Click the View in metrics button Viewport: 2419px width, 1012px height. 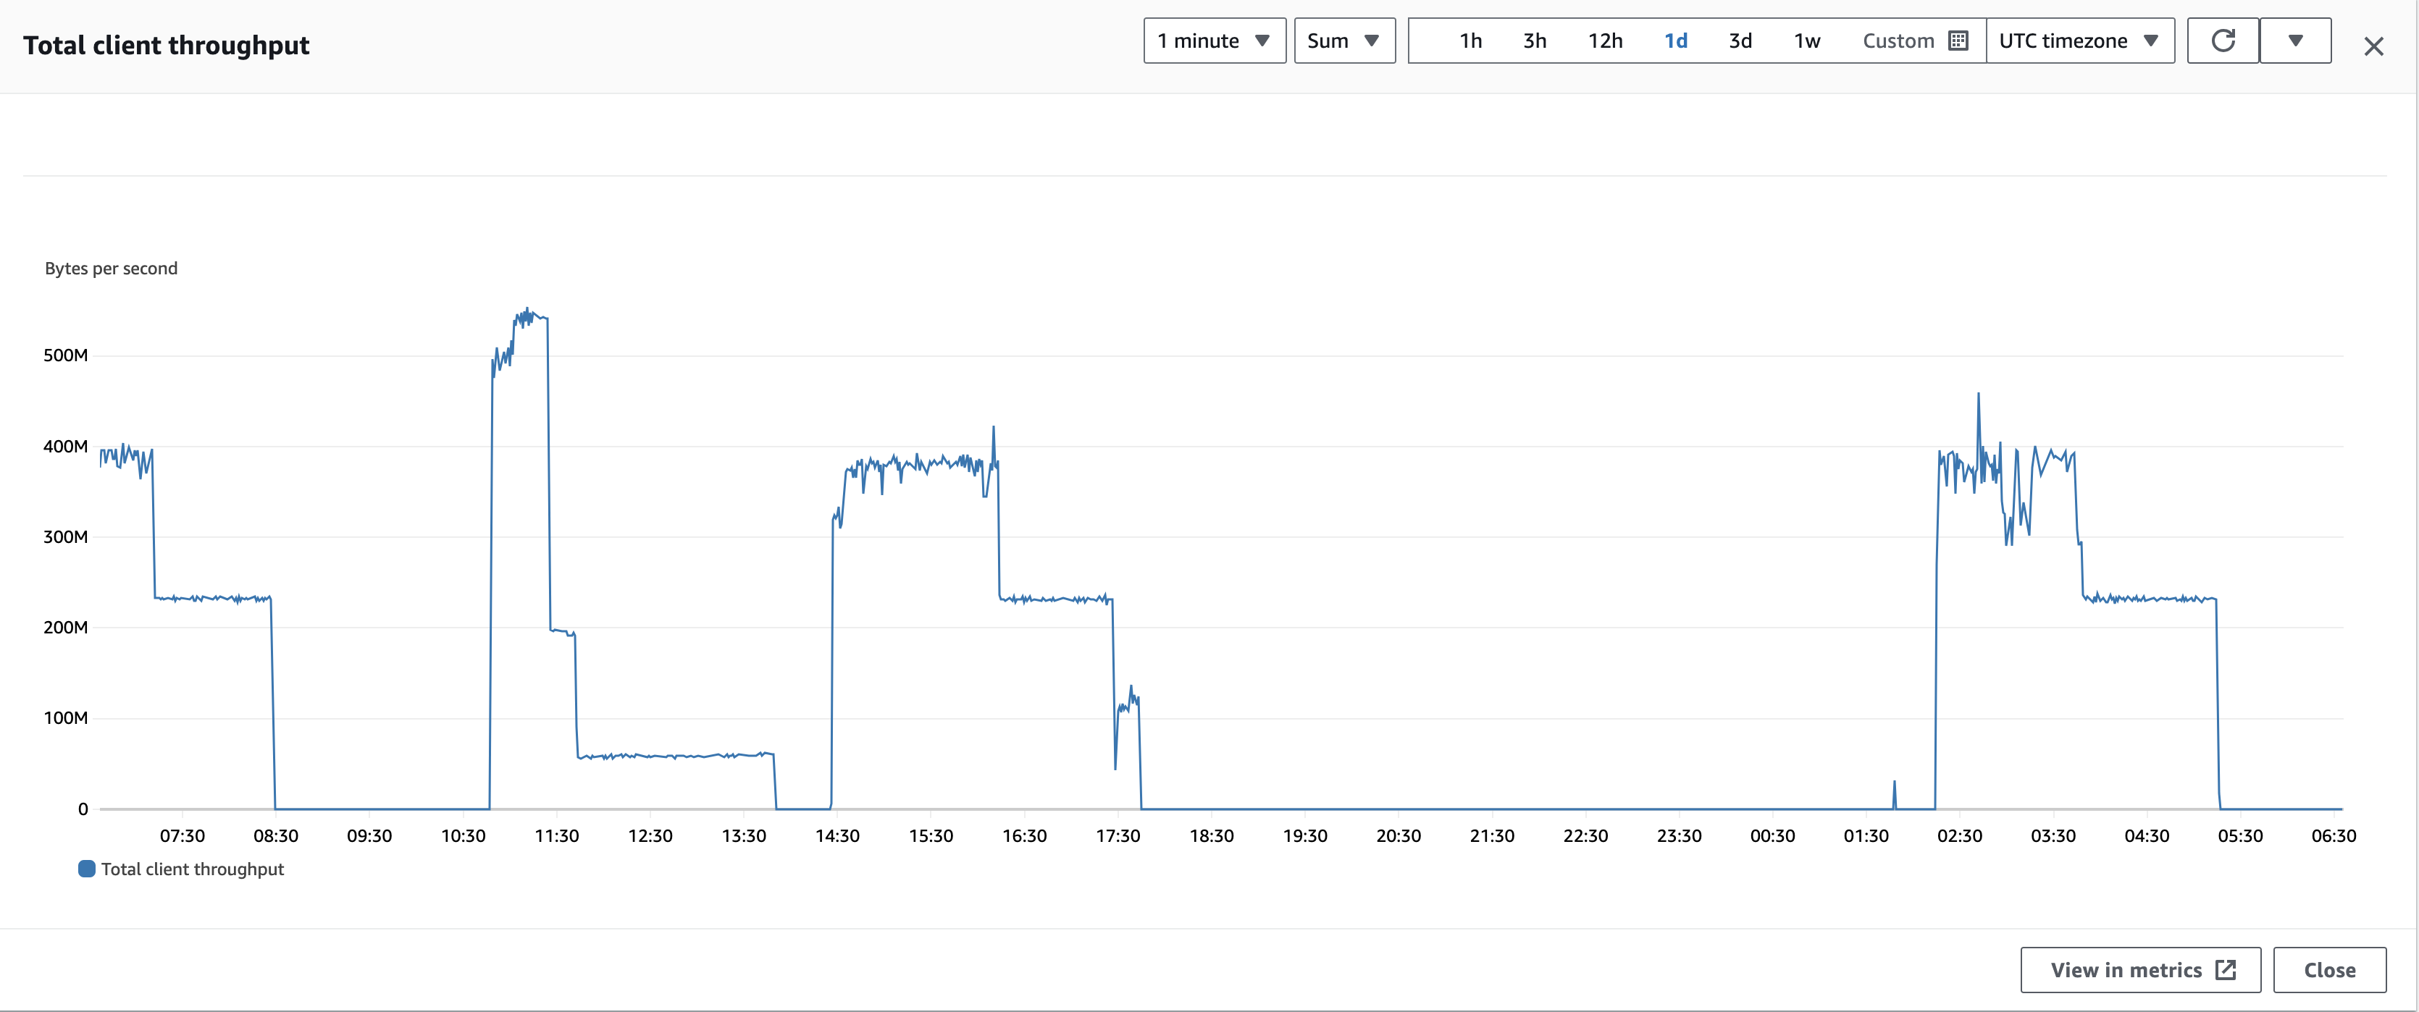2140,970
